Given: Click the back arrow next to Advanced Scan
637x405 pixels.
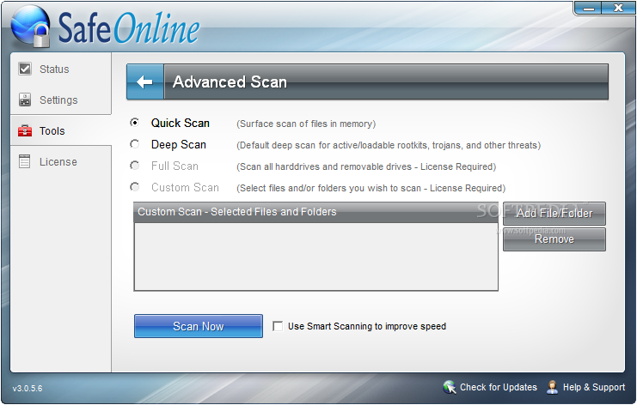Looking at the screenshot, I should tap(145, 82).
